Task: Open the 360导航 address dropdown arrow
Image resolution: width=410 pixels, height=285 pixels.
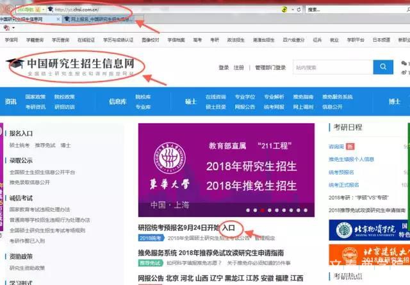Action: click(x=43, y=10)
